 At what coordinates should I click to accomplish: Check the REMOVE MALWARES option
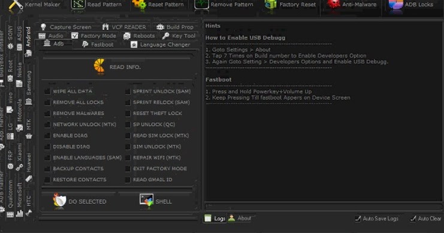pyautogui.click(x=47, y=114)
